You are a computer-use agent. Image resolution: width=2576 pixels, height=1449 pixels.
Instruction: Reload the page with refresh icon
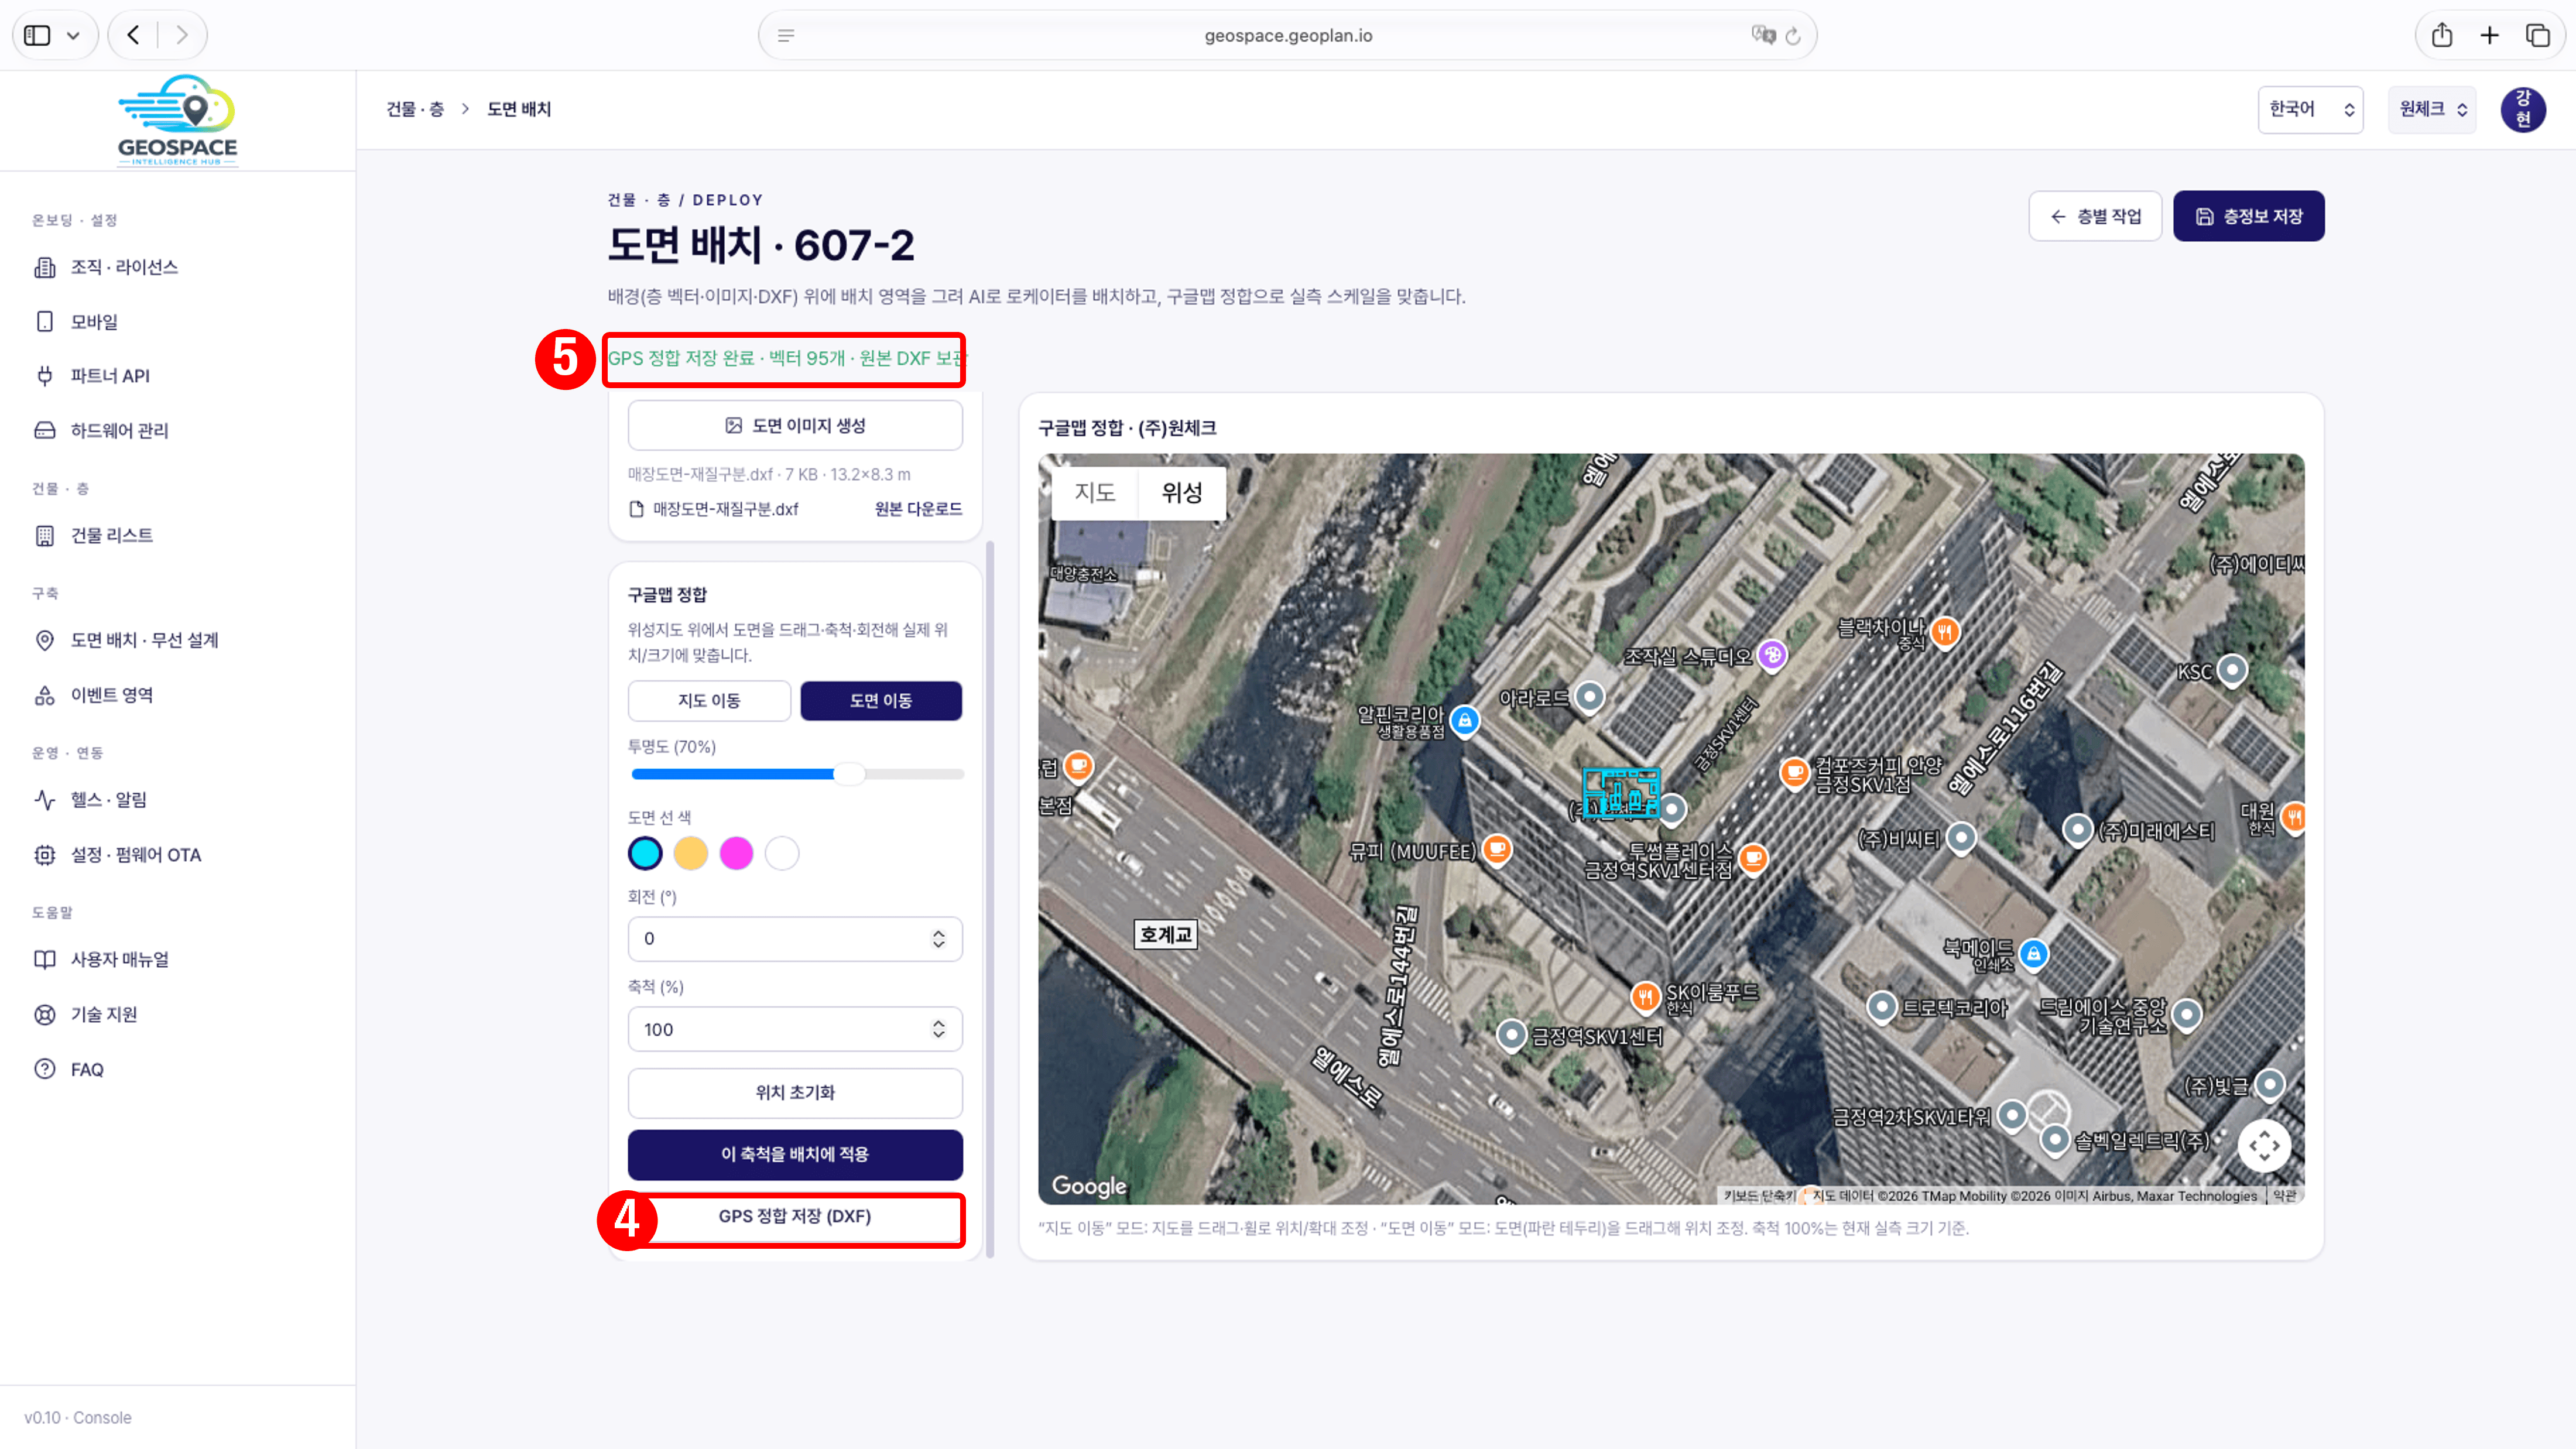pyautogui.click(x=1793, y=36)
